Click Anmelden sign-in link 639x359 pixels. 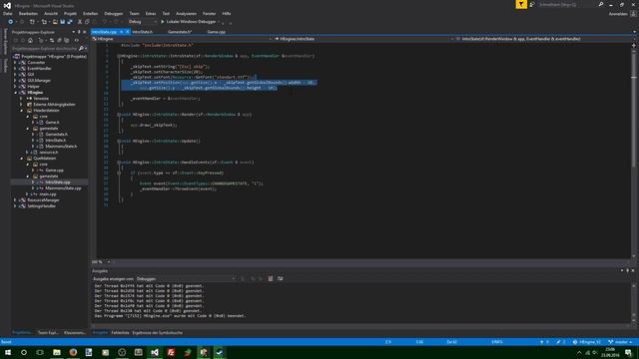[x=618, y=14]
